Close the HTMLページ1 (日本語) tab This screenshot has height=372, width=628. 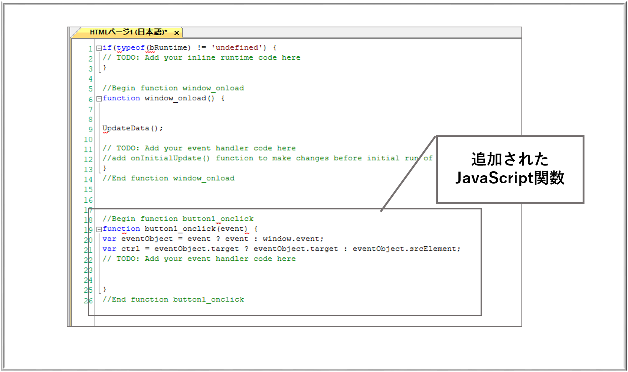pyautogui.click(x=176, y=33)
